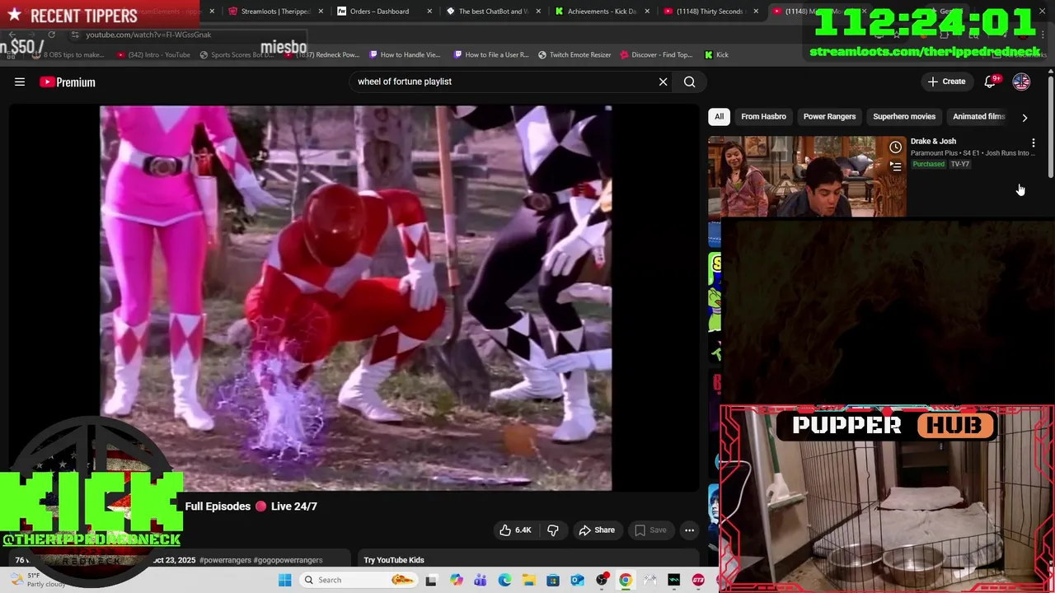
Task: Open Copilot from the taskbar
Action: tap(456, 580)
